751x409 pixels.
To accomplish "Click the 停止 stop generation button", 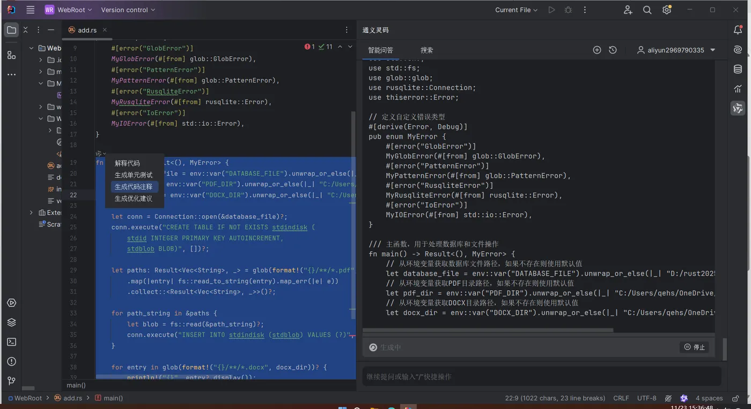I will coord(695,347).
